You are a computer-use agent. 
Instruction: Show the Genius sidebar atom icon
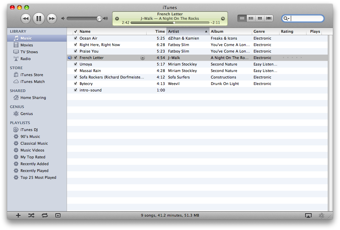point(321,215)
